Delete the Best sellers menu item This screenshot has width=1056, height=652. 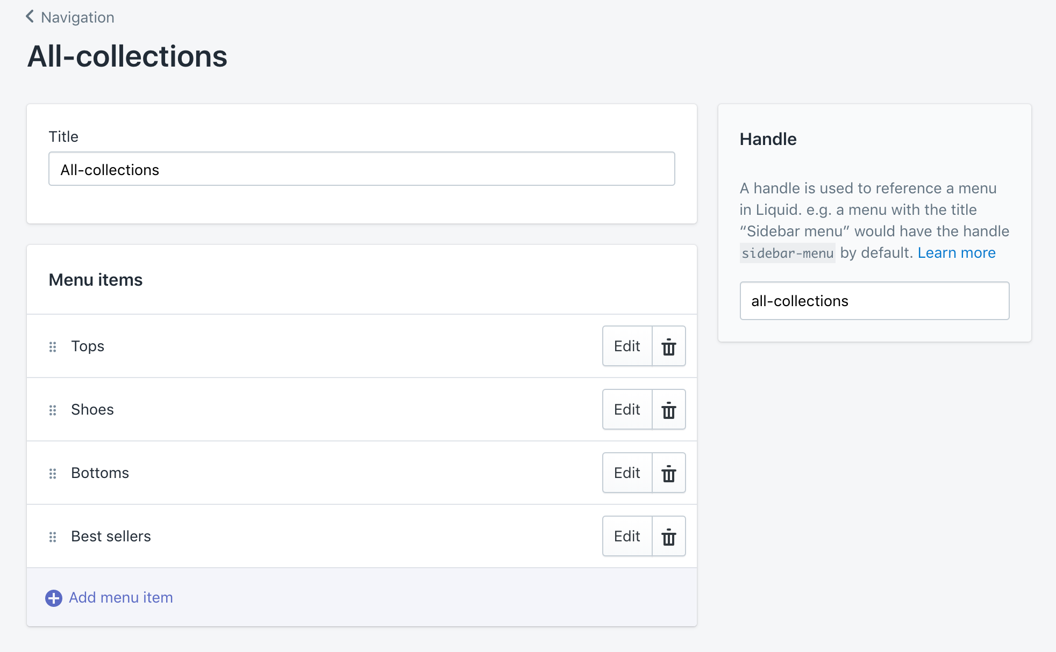[x=668, y=535]
